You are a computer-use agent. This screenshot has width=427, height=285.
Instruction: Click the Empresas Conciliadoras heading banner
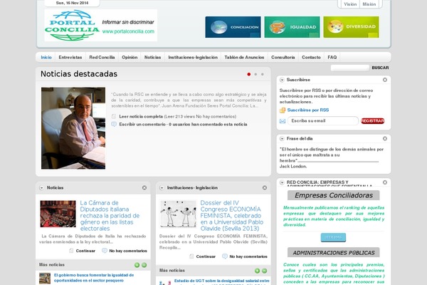point(334,195)
